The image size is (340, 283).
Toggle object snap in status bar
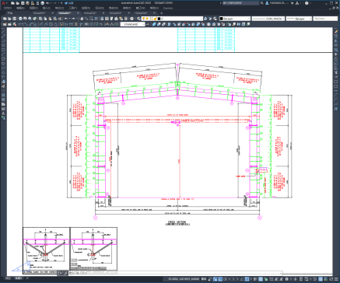(x=247, y=279)
